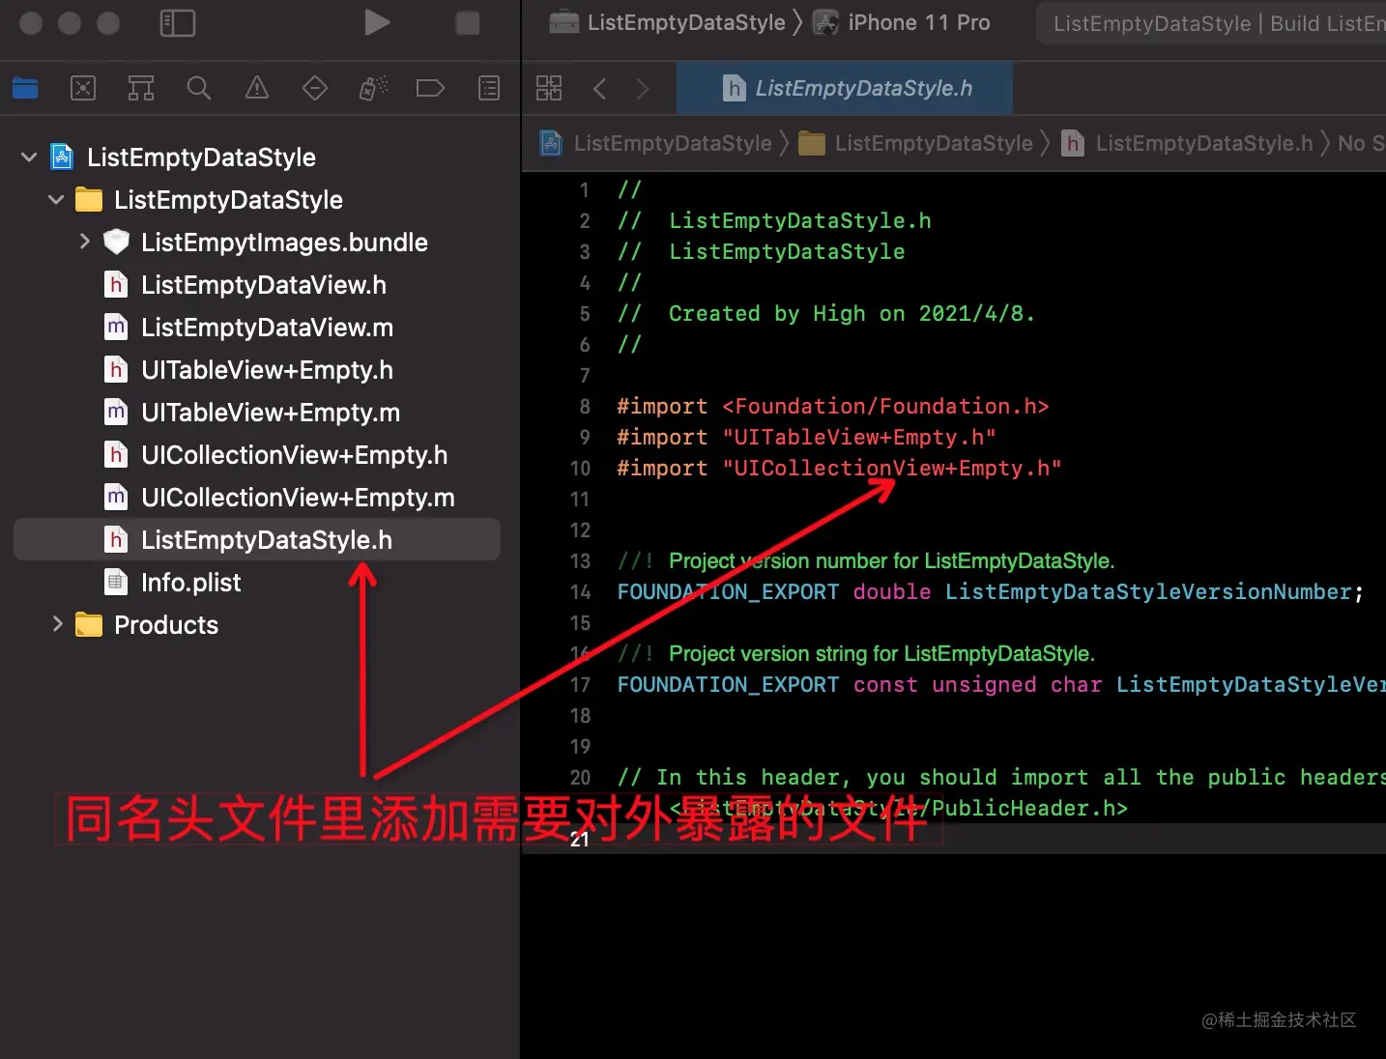Click the Foundation/Foundation.h import line

pos(833,406)
